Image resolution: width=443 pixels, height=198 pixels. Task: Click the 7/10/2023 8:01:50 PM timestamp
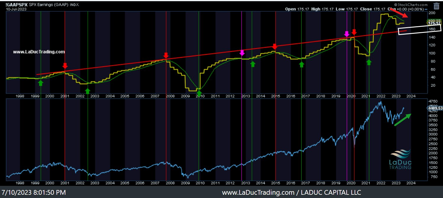(x=34, y=192)
